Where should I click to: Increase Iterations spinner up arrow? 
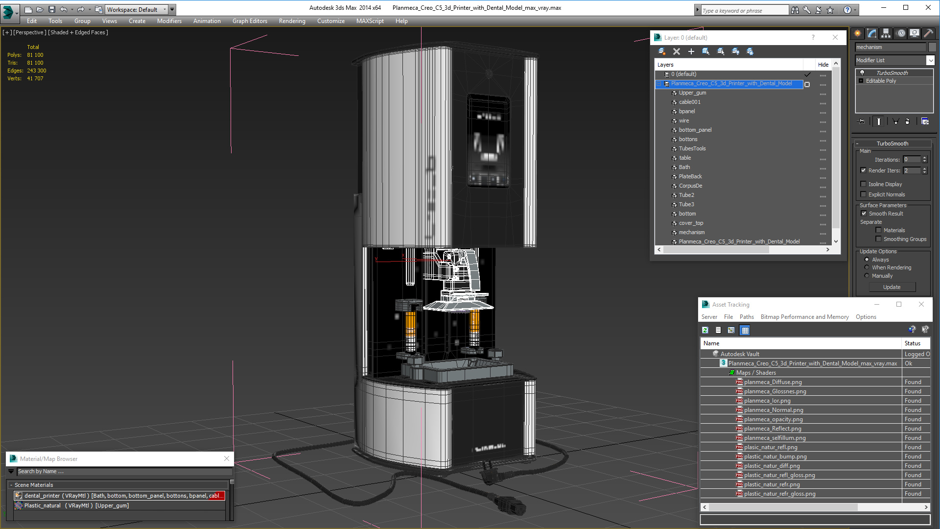coord(924,158)
